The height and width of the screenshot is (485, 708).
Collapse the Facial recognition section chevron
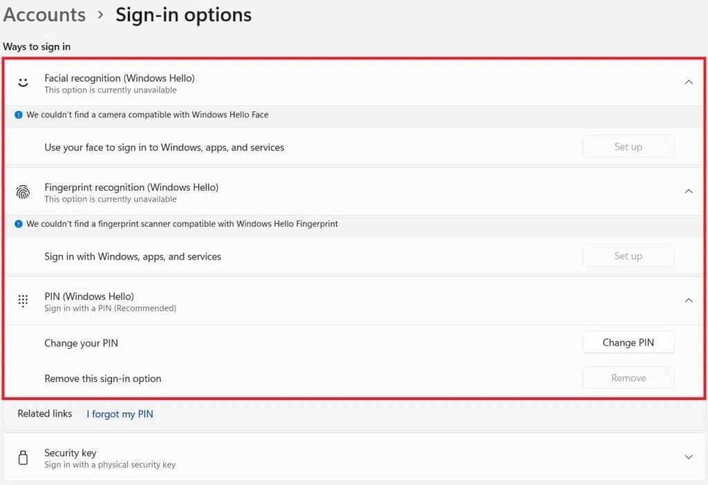pyautogui.click(x=688, y=82)
